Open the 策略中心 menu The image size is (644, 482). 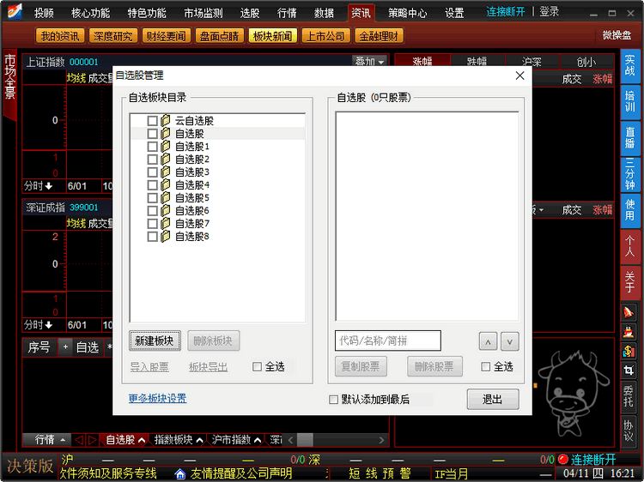pyautogui.click(x=407, y=13)
